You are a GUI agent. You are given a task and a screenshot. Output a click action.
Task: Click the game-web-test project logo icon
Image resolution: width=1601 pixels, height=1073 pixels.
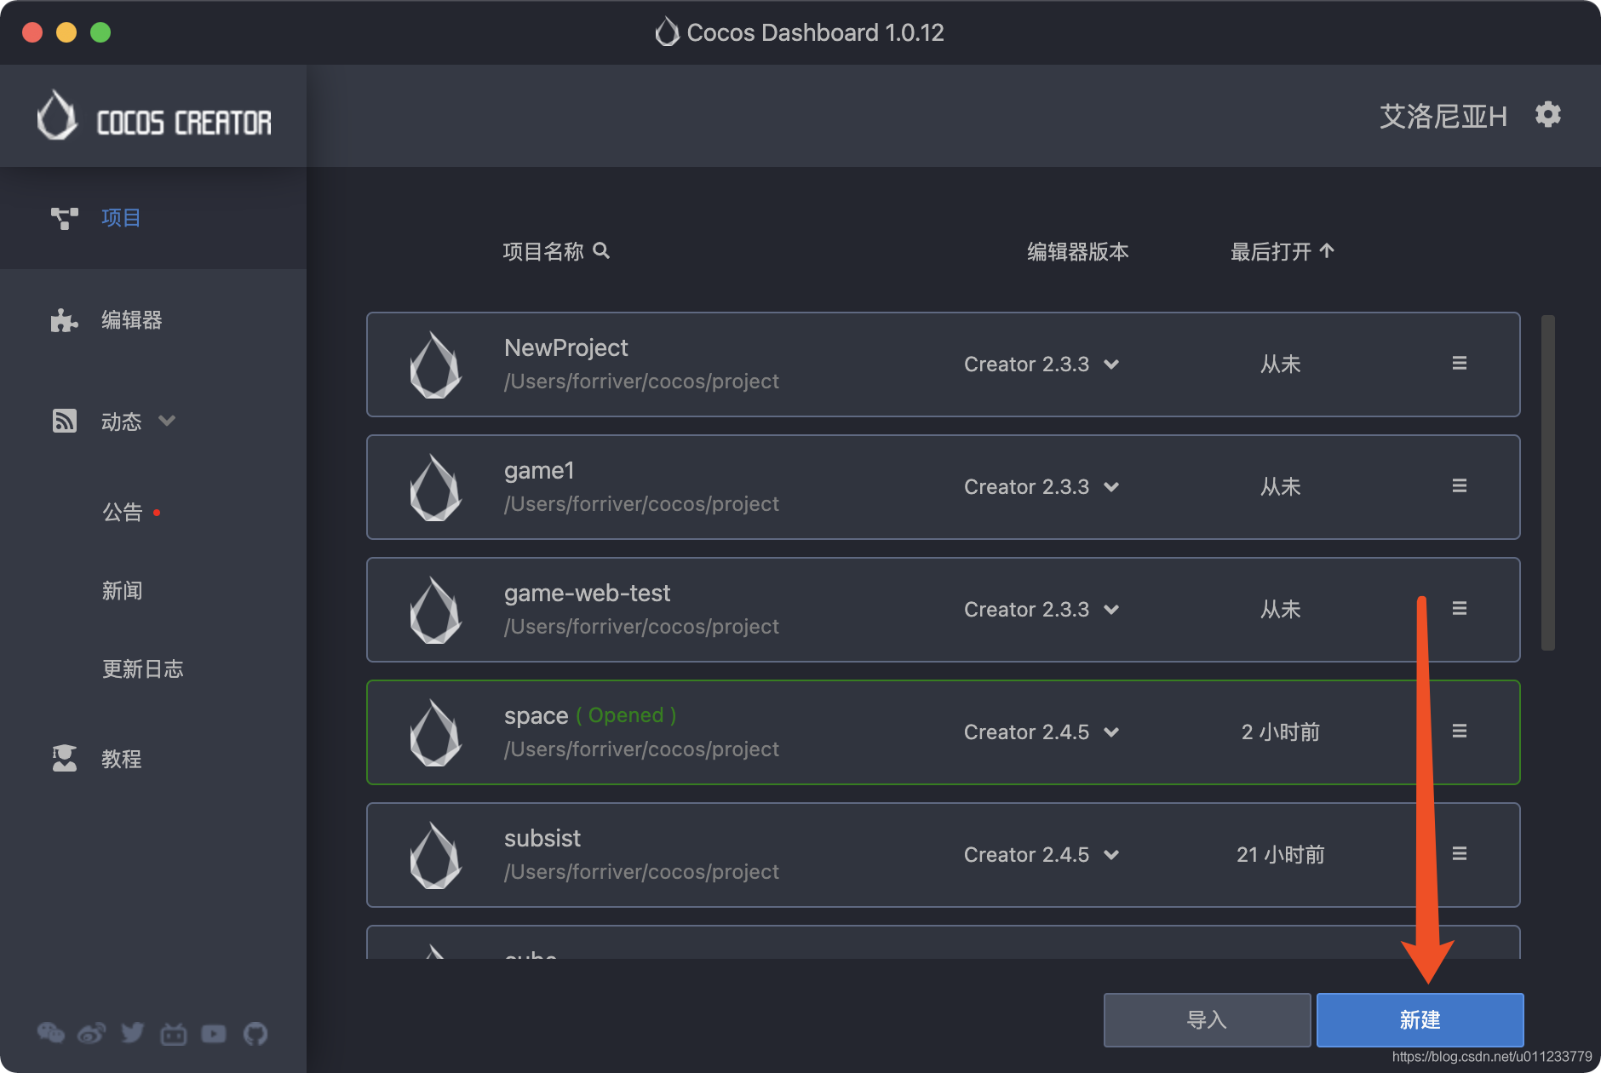[x=435, y=610]
